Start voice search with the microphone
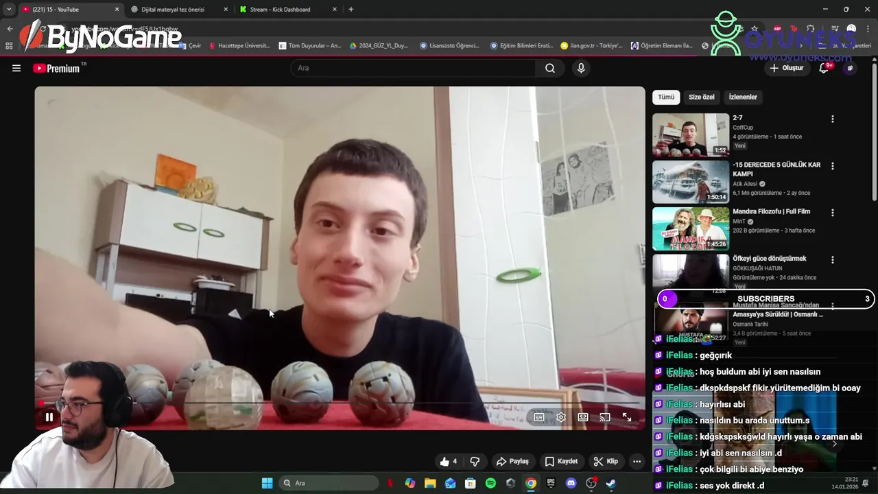Image resolution: width=878 pixels, height=494 pixels. [581, 68]
